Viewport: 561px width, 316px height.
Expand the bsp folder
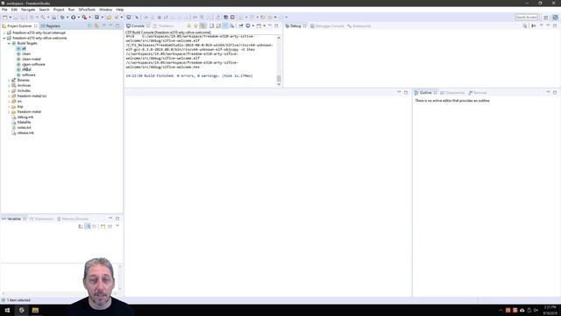(x=9, y=106)
